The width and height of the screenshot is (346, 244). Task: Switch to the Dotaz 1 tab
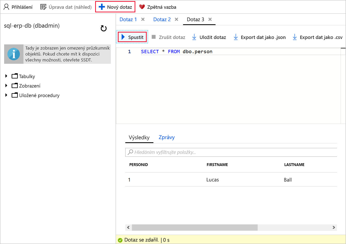click(x=128, y=19)
